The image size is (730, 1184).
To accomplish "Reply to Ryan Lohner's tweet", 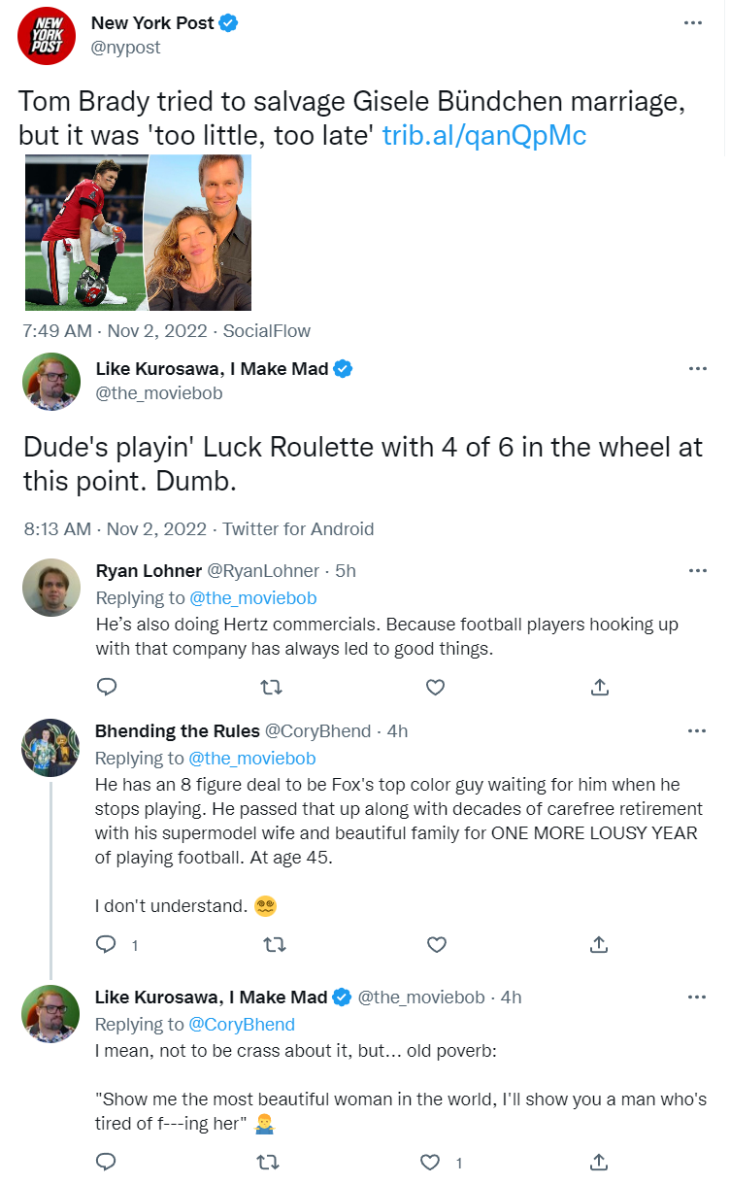I will point(107,688).
